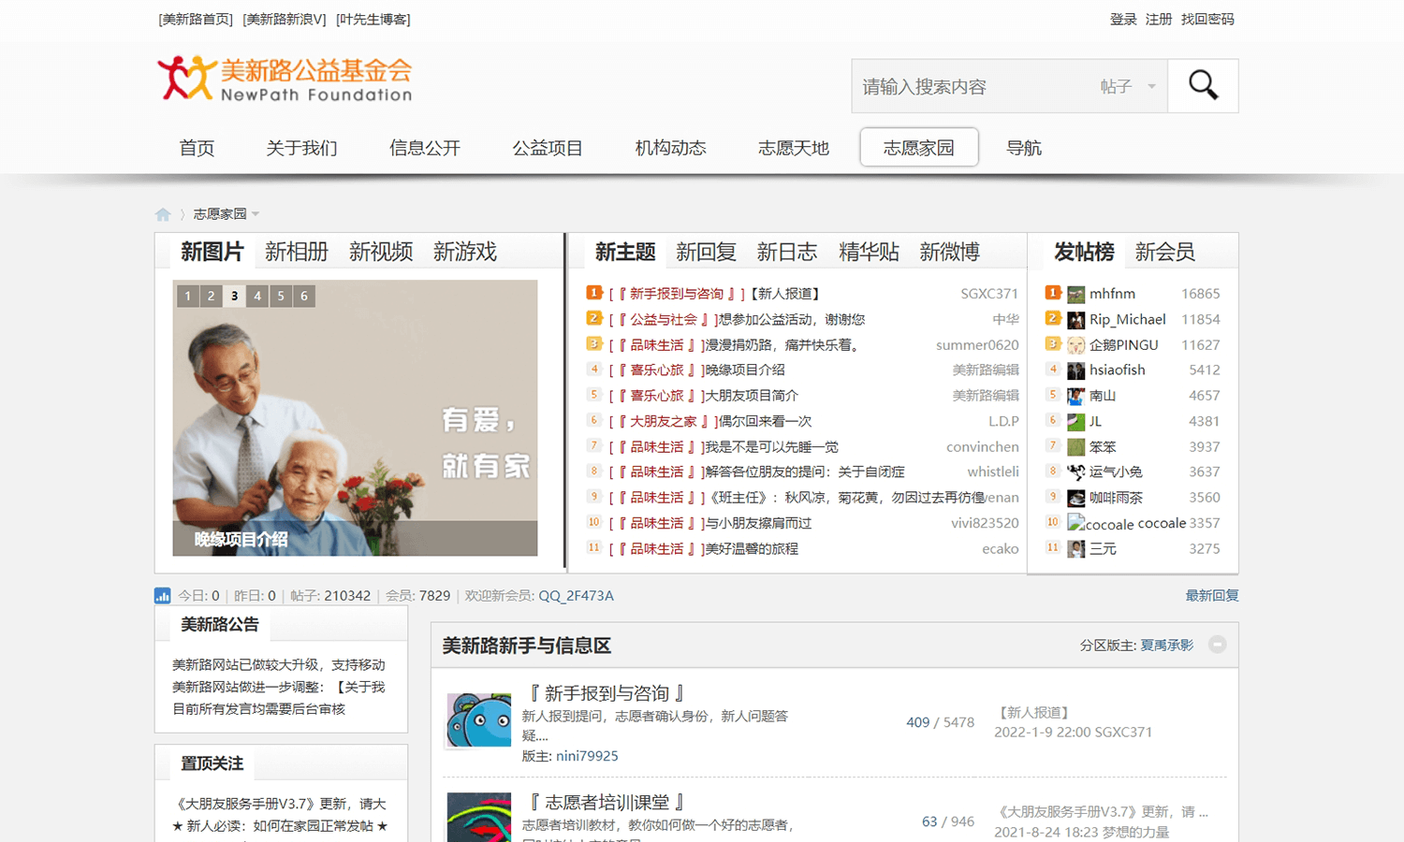Open the 公益项目 navigation menu
The width and height of the screenshot is (1404, 842).
(548, 148)
